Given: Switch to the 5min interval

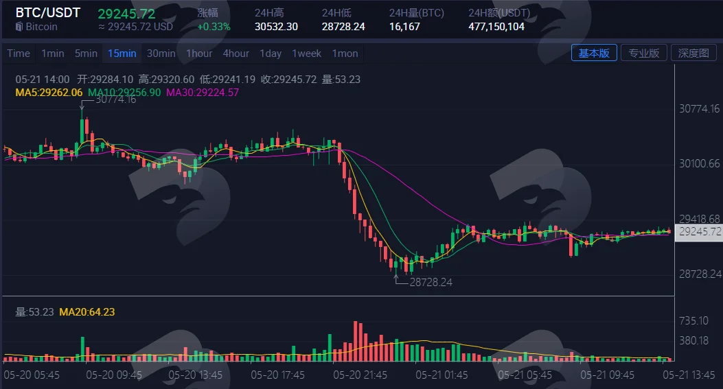Looking at the screenshot, I should coord(87,54).
